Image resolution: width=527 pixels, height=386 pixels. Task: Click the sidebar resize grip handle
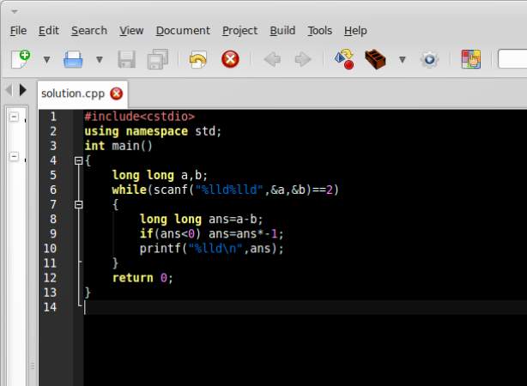(33, 365)
